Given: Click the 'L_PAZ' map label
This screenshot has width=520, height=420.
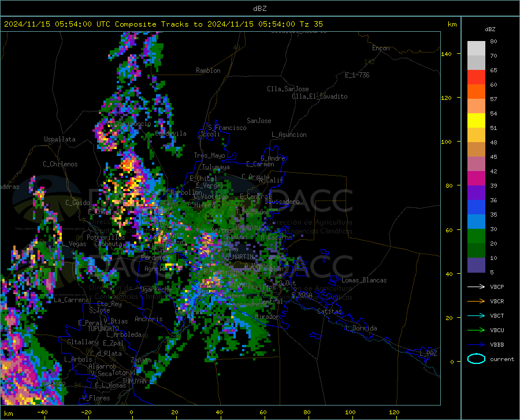Looking at the screenshot, I should (428, 354).
